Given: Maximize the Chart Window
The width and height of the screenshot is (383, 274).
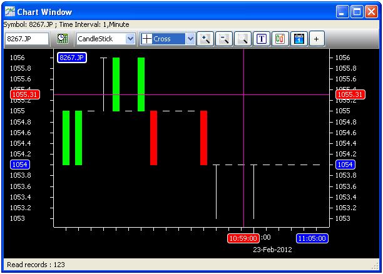Looking at the screenshot, I should point(357,12).
